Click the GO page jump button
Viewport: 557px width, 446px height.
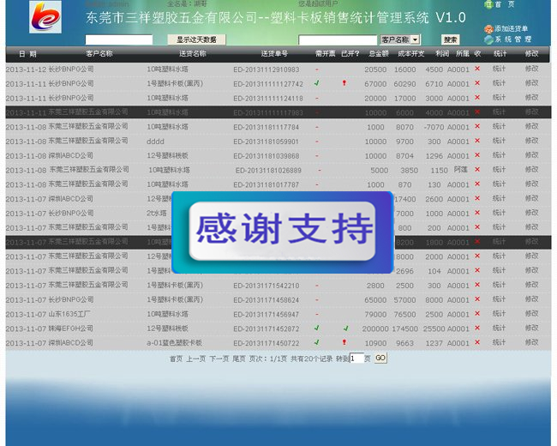tap(380, 359)
